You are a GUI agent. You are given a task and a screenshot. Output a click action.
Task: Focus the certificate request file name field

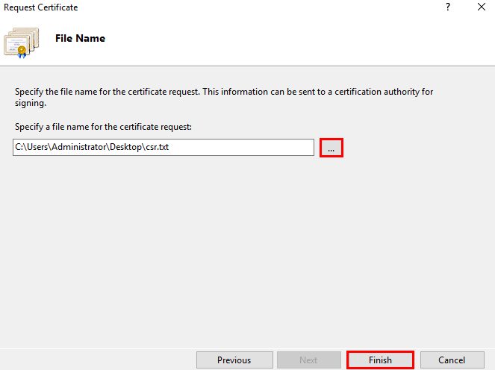coord(164,147)
